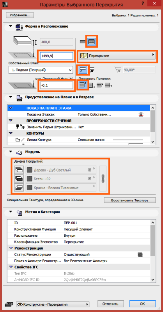The height and width of the screenshot is (312, 163).
Task: Toggle bottom surface override button
Action: 19,187
